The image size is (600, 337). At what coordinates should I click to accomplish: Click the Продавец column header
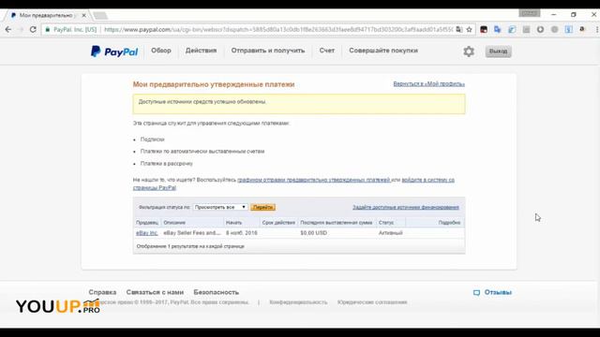(147, 223)
